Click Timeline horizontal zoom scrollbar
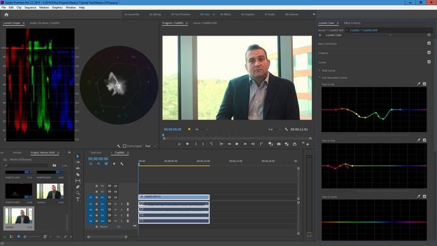The height and width of the screenshot is (246, 437). [x=107, y=237]
